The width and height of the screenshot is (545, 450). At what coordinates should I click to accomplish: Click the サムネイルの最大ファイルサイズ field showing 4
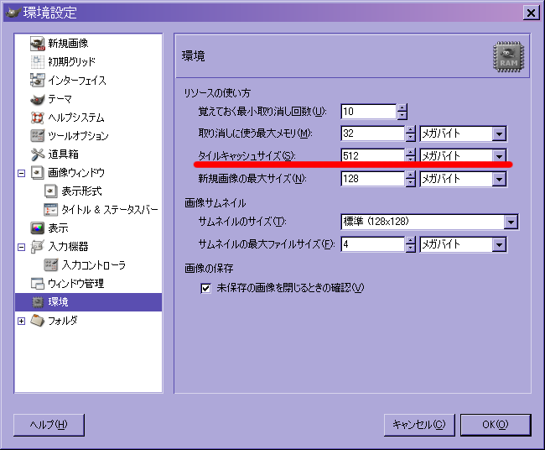click(x=373, y=244)
